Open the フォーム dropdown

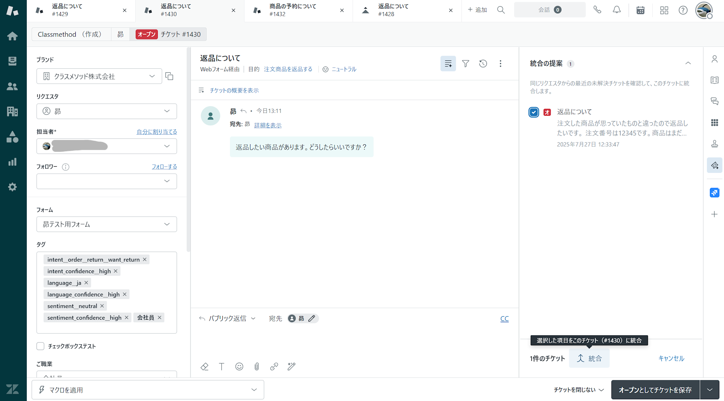[x=107, y=225]
